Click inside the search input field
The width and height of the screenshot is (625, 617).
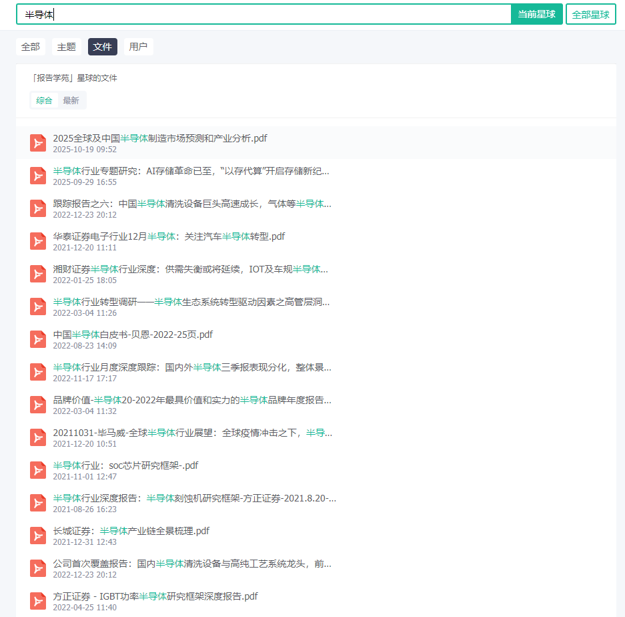pos(267,13)
